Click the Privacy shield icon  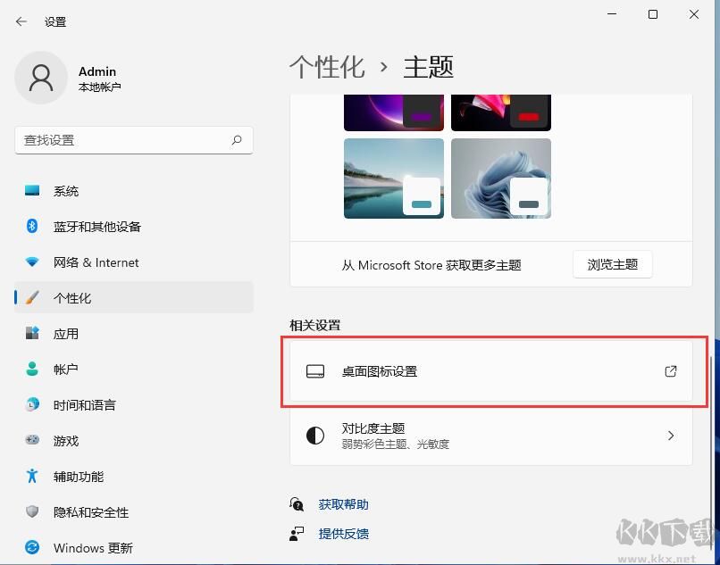[32, 511]
